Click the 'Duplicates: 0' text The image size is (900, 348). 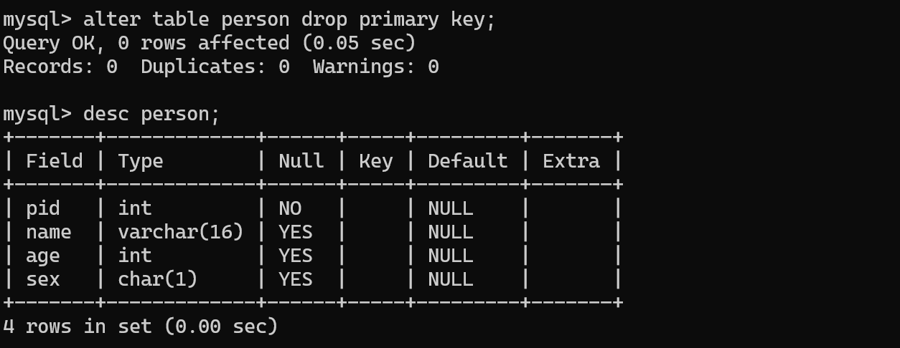(x=215, y=67)
